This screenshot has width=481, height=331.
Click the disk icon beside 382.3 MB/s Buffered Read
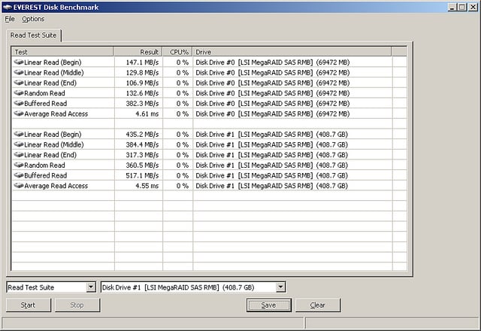(x=18, y=103)
